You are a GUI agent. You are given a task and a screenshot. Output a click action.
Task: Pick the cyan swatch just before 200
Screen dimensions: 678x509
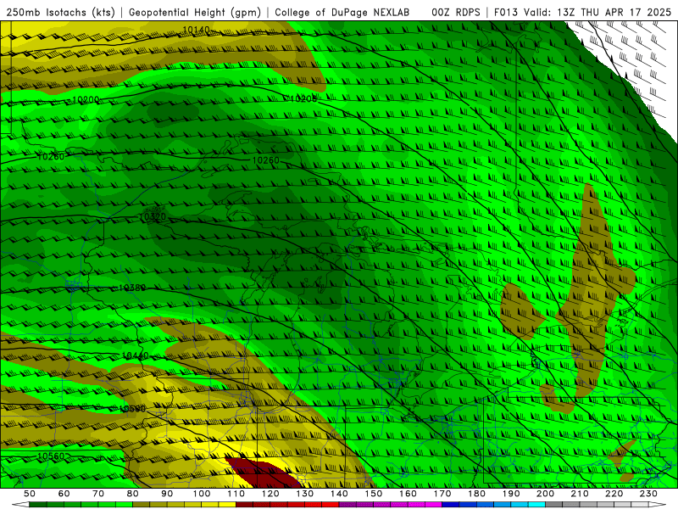pyautogui.click(x=537, y=505)
